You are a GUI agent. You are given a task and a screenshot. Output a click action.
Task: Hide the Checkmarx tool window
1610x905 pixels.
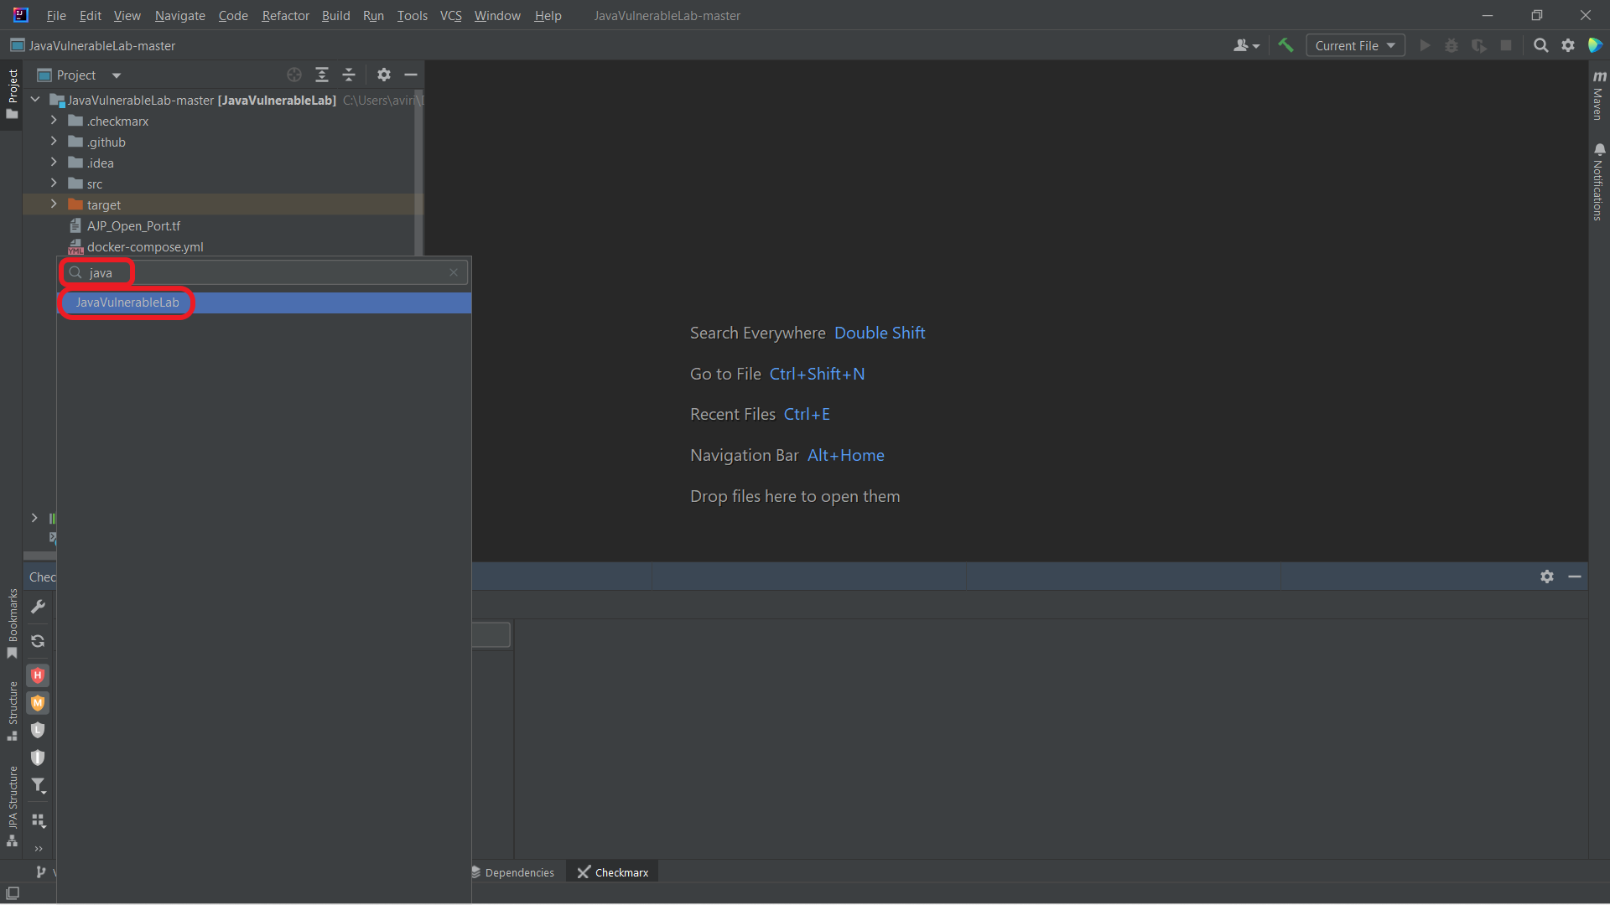coord(1575,577)
